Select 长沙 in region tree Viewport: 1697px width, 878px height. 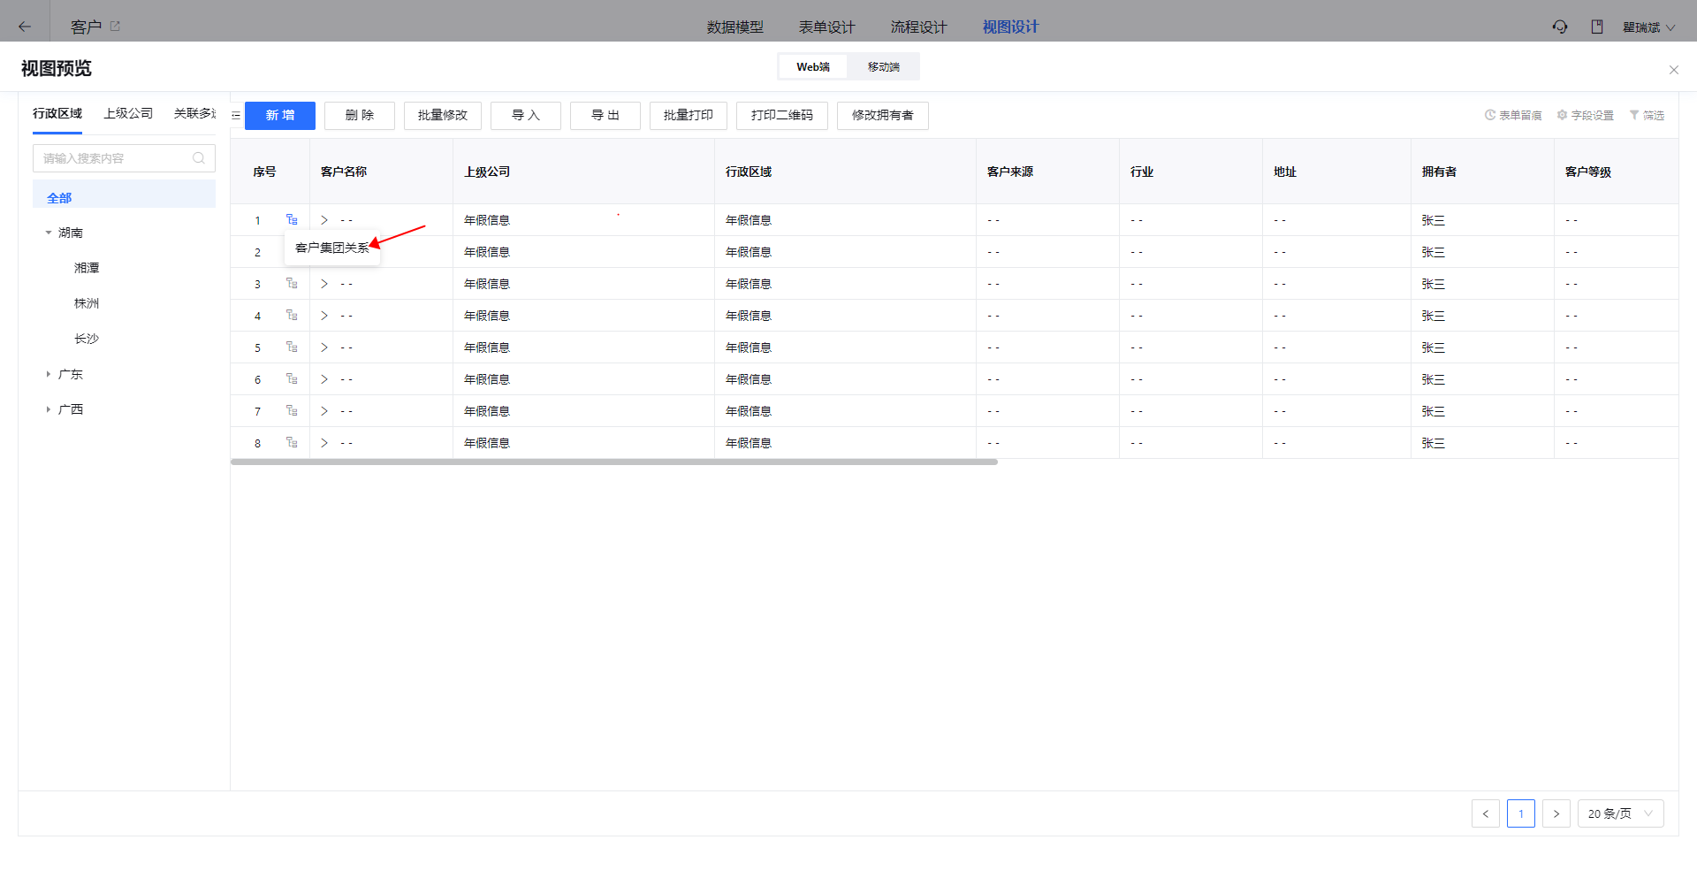pos(87,339)
